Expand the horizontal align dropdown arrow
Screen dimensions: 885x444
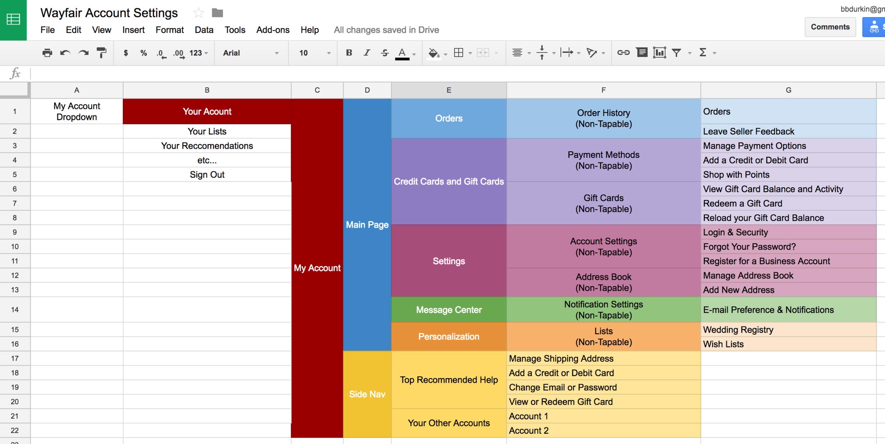click(529, 53)
